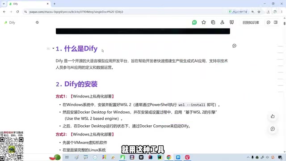Reload the page with refresh icon
The image size is (286, 161).
[17, 12]
